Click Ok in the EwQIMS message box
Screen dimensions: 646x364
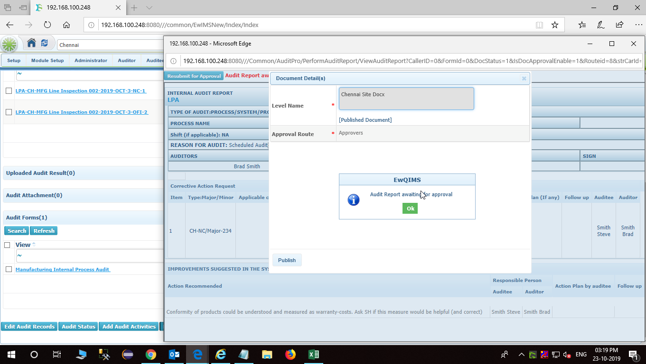tap(410, 209)
